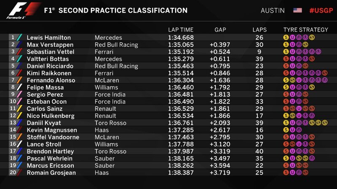The height and width of the screenshot is (189, 337).
Task: Select Max Verstappen's lap time 1:35.065
Action: pyautogui.click(x=181, y=45)
